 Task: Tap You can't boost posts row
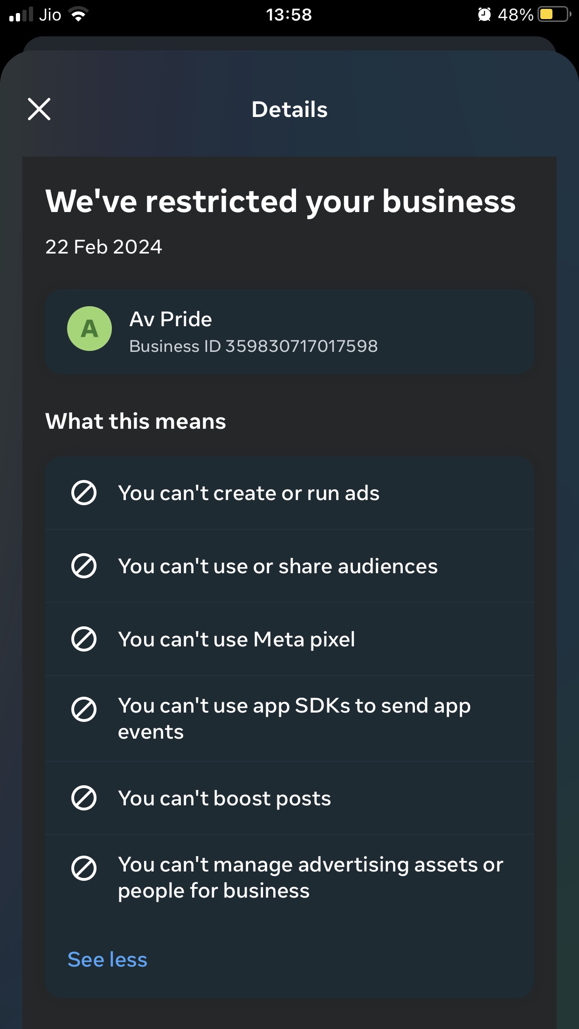point(289,798)
